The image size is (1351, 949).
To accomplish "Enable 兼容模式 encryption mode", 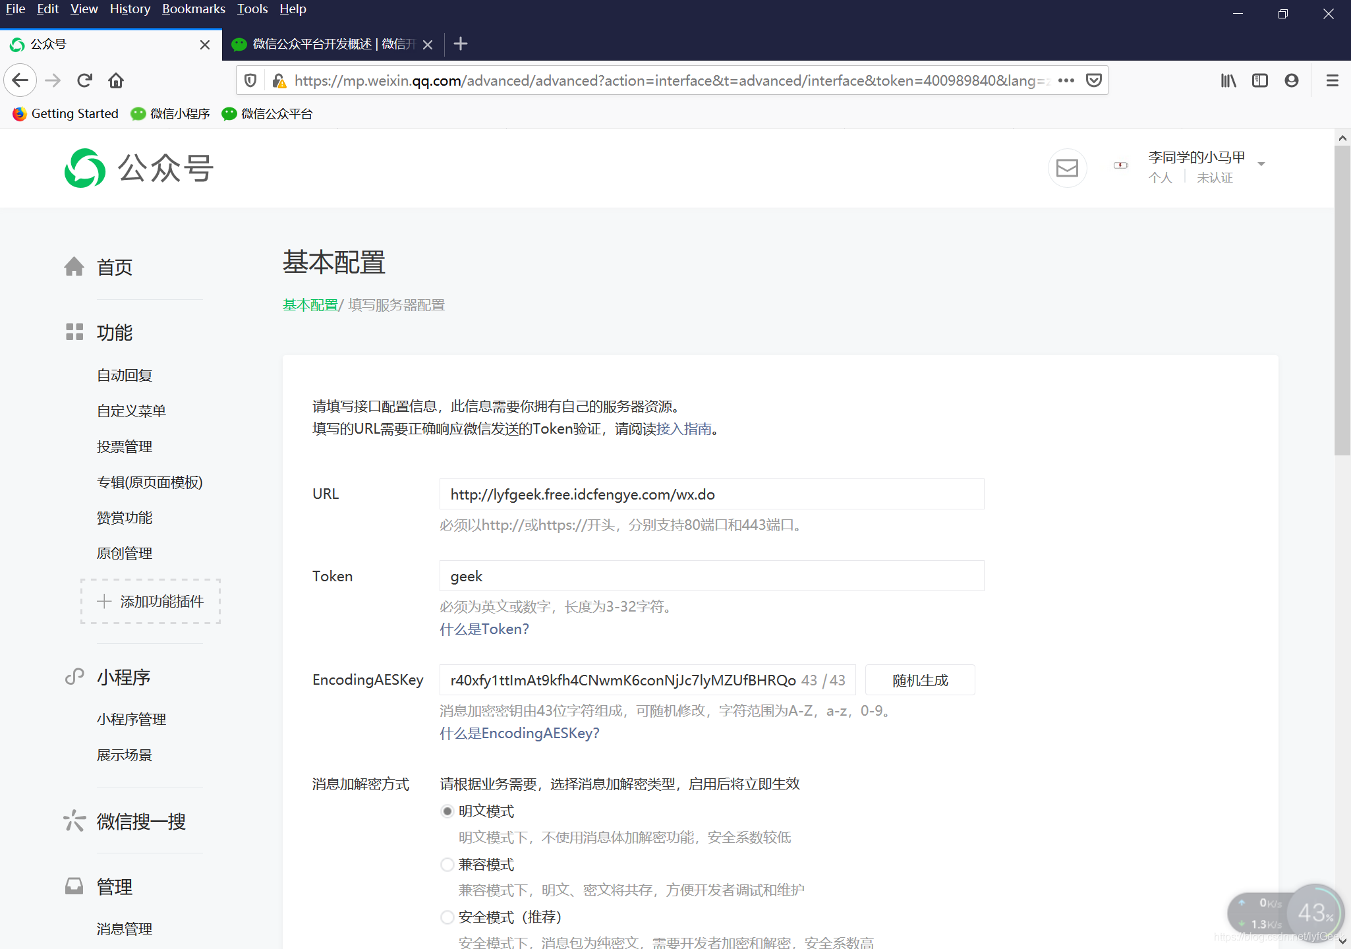I will pyautogui.click(x=447, y=864).
